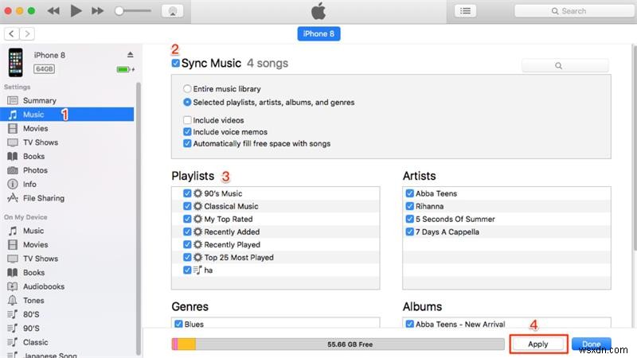The width and height of the screenshot is (637, 358).
Task: Select the iPhone 8 device tab
Action: 318,33
